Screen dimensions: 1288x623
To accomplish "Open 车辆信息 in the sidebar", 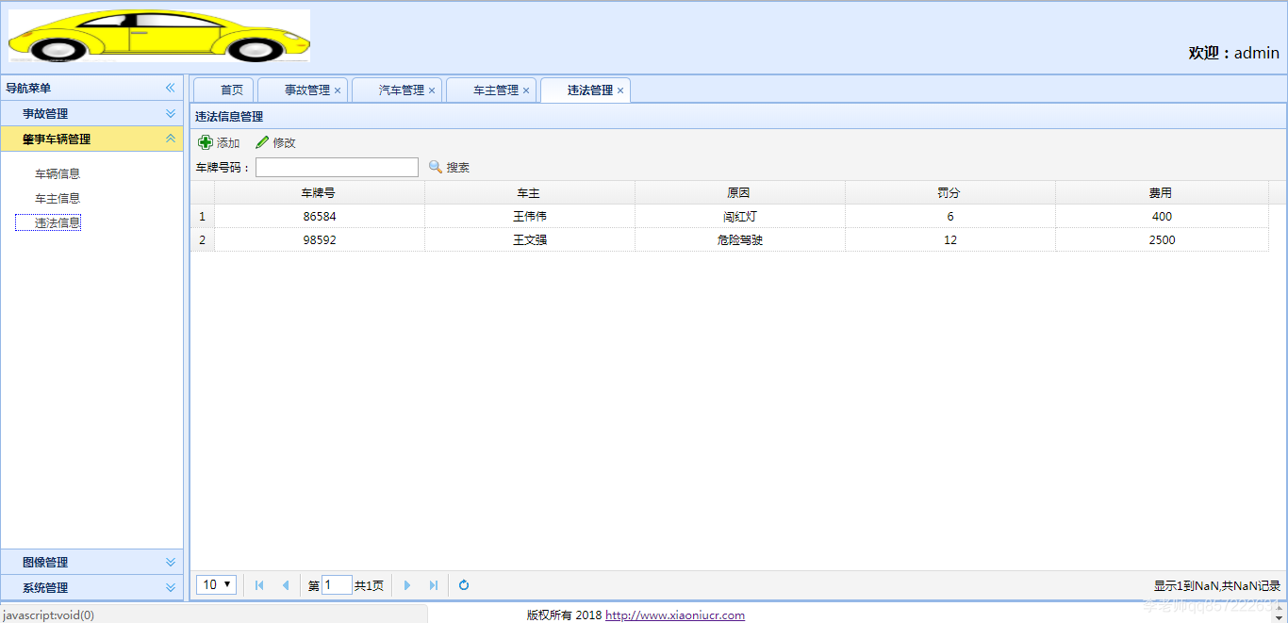I will [x=58, y=173].
